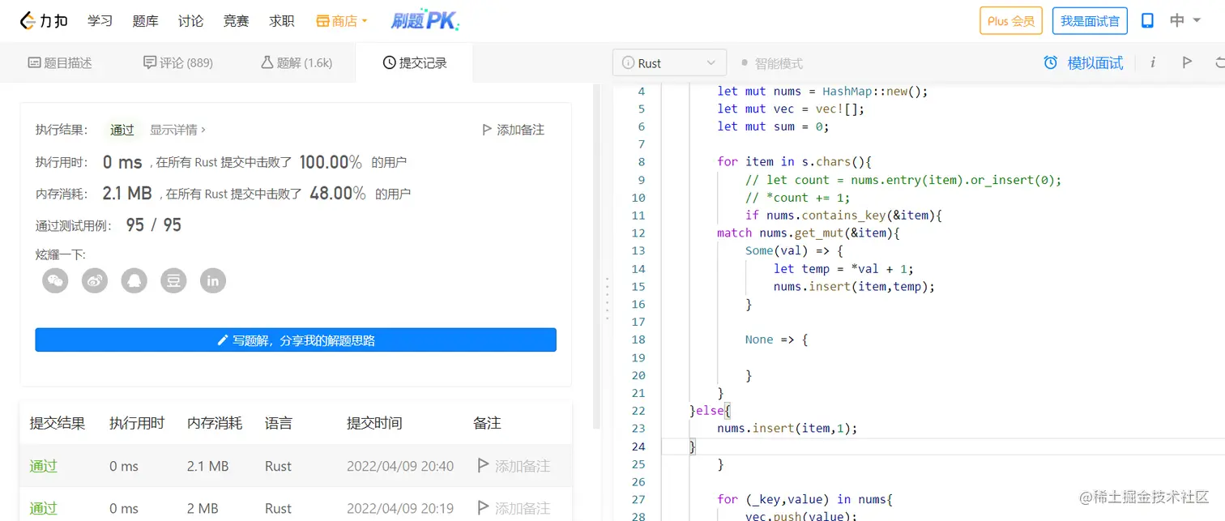
Task: Click the 提交记录 tab clock icon
Action: pos(389,62)
